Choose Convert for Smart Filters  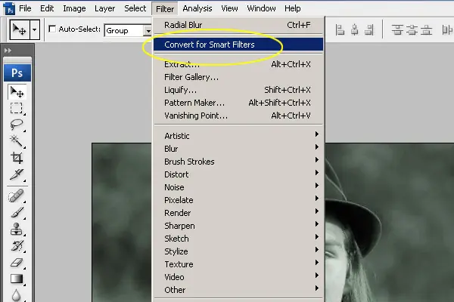pyautogui.click(x=238, y=45)
